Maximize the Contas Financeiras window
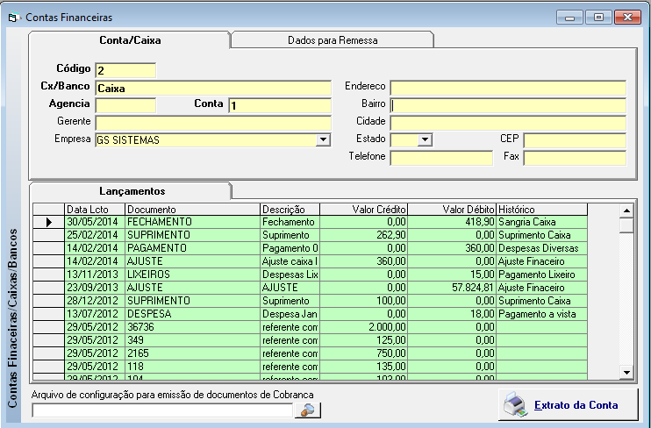The height and width of the screenshot is (428, 651). point(598,17)
